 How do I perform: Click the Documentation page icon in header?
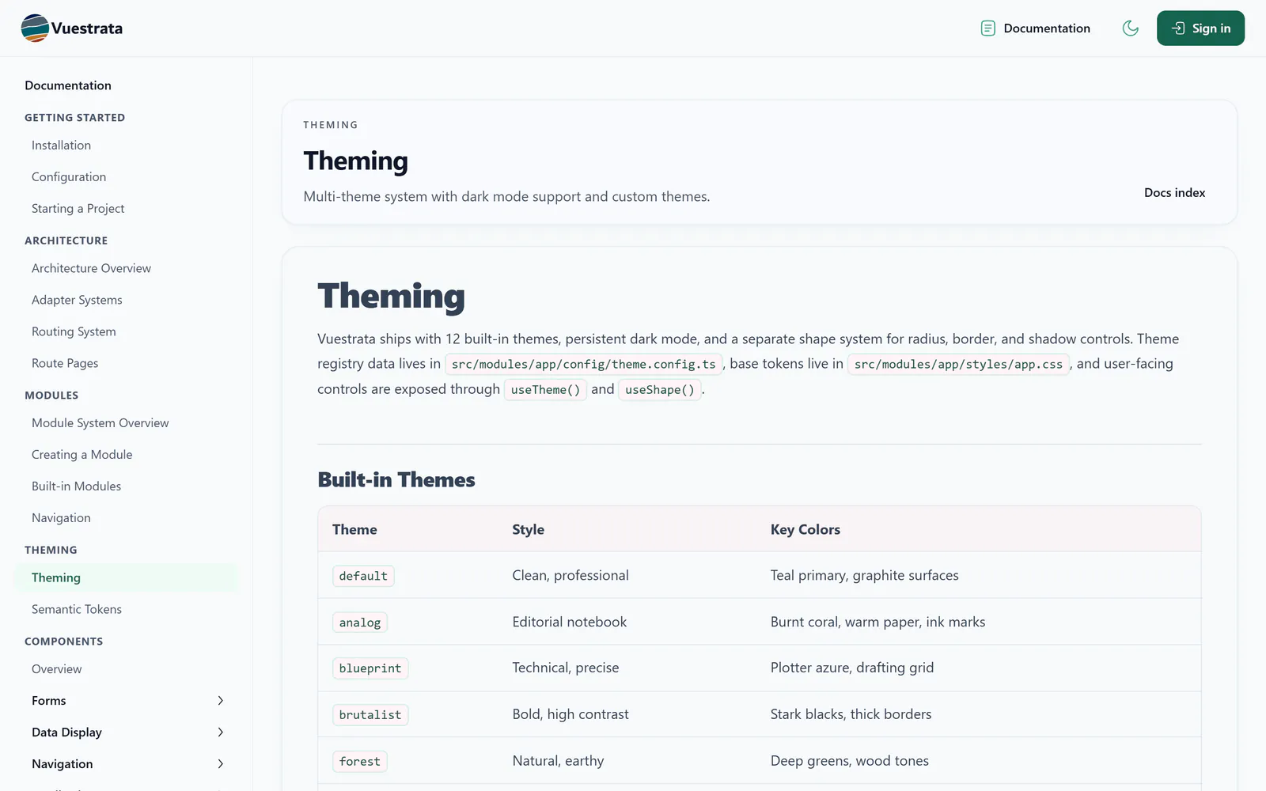(987, 28)
